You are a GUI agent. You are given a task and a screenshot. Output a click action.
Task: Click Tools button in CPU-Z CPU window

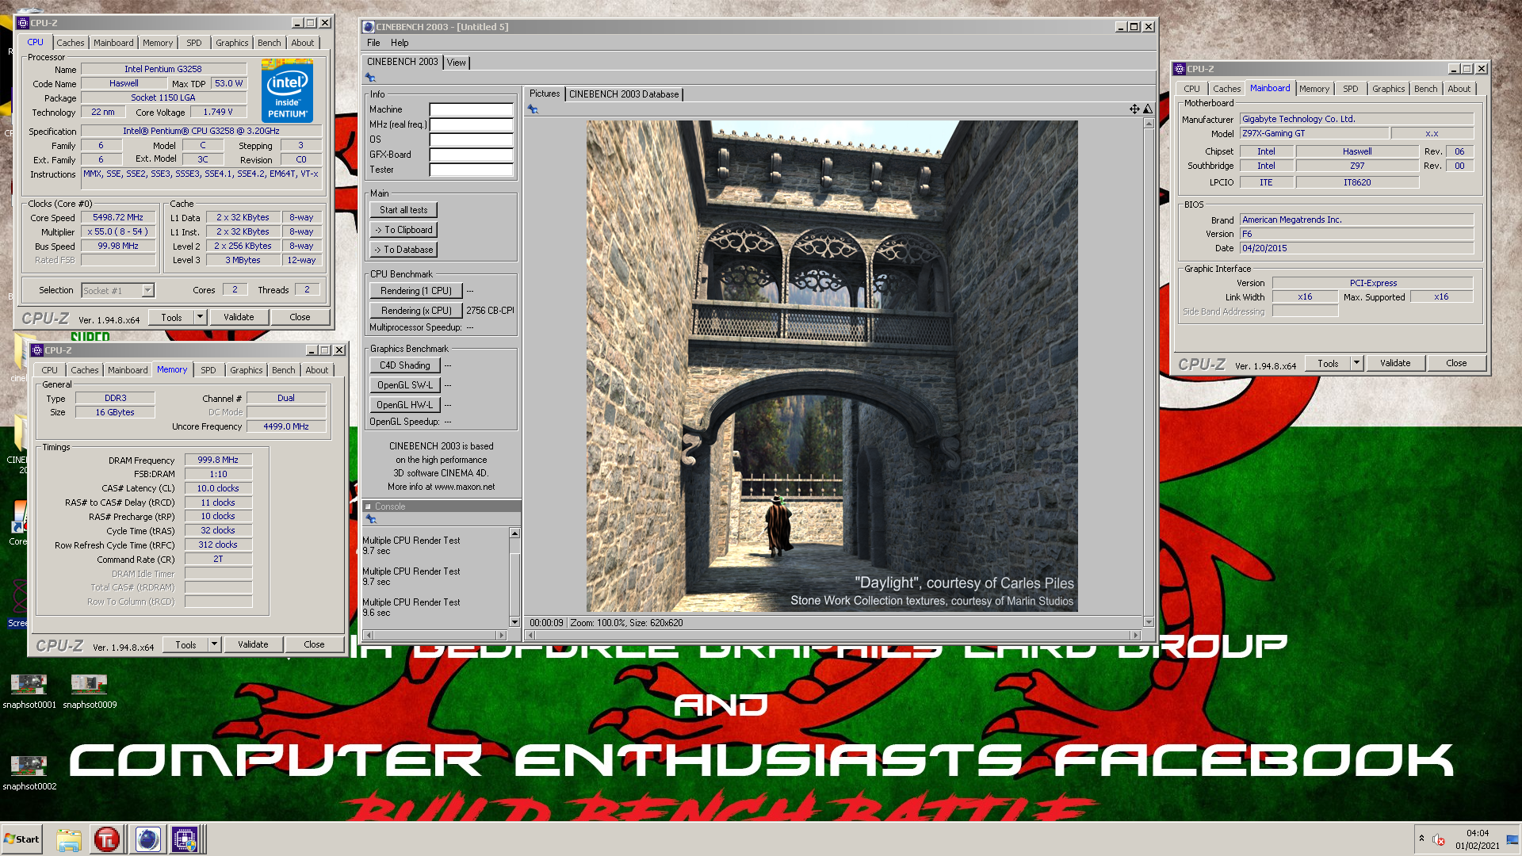(x=171, y=317)
